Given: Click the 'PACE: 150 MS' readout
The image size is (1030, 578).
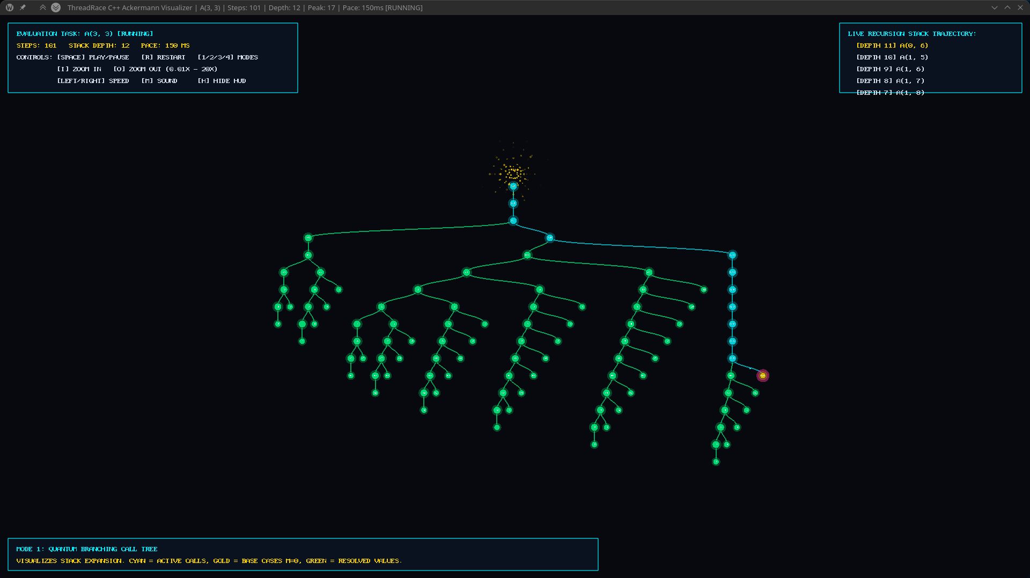Looking at the screenshot, I should pyautogui.click(x=165, y=46).
